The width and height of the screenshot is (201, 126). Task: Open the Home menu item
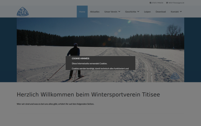pos(82,11)
